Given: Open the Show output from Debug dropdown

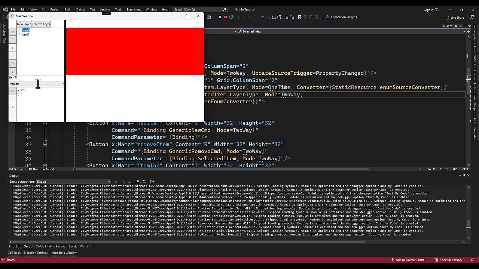Looking at the screenshot, I should coord(73,182).
